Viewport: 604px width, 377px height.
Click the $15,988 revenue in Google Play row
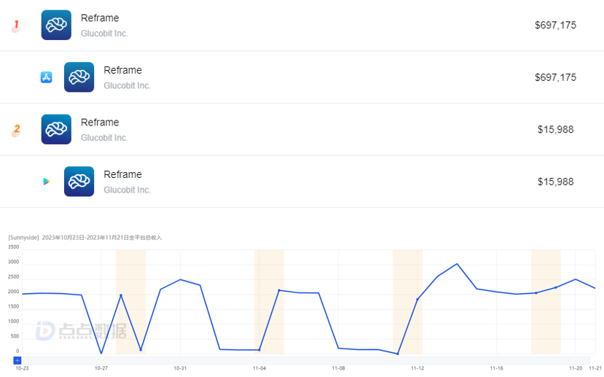point(555,182)
